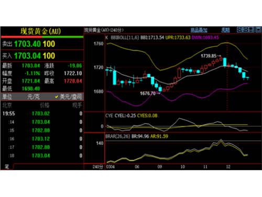Viewport: 262px width, 197px height.
Task: Select the 笔 tab at bottom left
Action: tap(7, 167)
